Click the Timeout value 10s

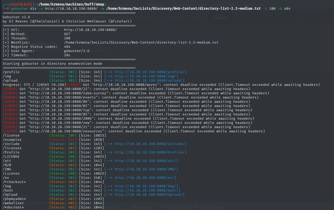click(67, 55)
